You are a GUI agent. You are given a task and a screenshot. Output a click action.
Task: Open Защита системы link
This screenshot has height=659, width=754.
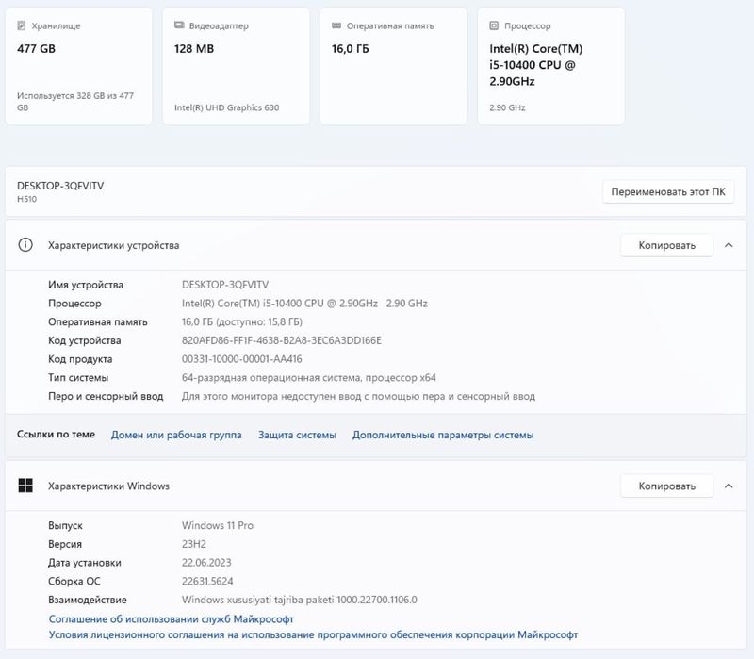coord(297,435)
